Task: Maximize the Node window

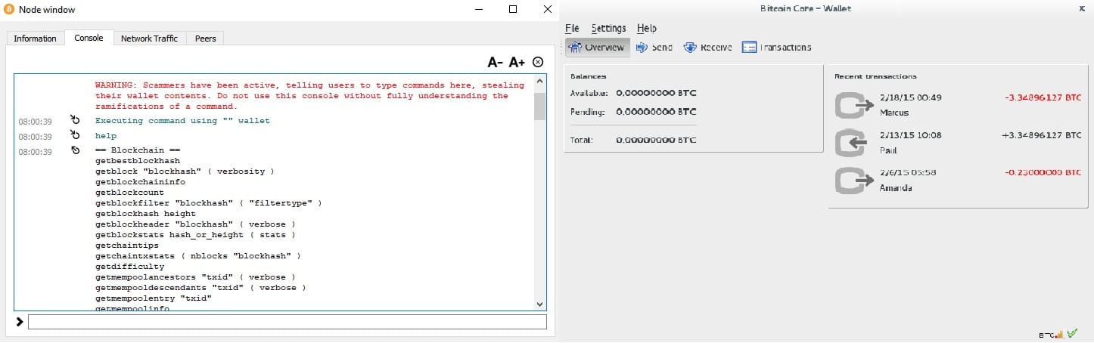Action: coord(513,9)
